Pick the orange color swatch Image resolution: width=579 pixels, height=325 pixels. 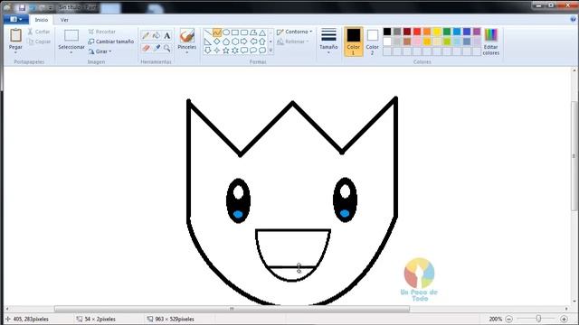coord(427,32)
